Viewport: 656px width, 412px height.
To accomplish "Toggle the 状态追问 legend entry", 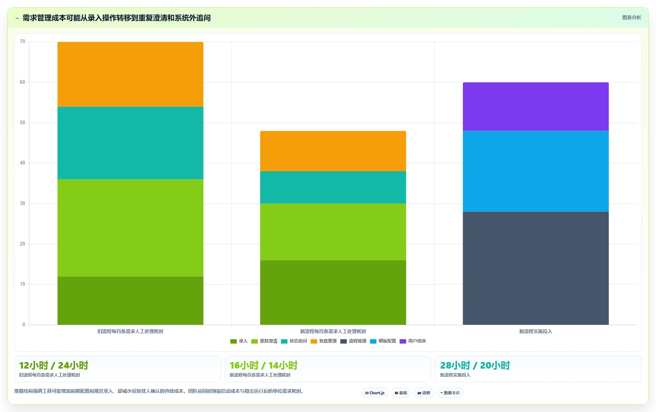I will 294,341.
